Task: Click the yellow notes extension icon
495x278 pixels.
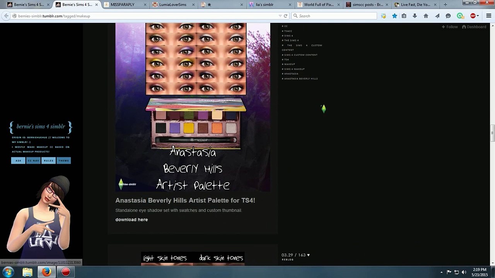Action: [383, 16]
